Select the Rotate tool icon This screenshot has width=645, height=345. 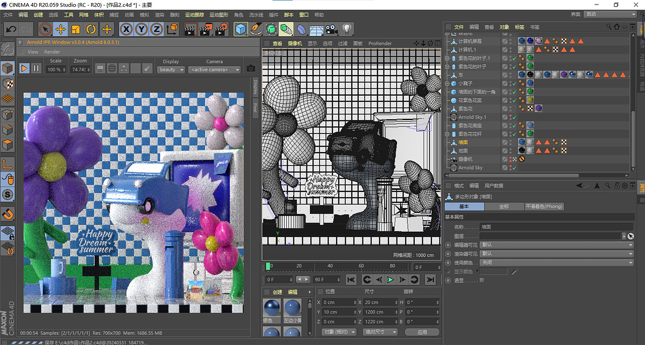click(91, 29)
